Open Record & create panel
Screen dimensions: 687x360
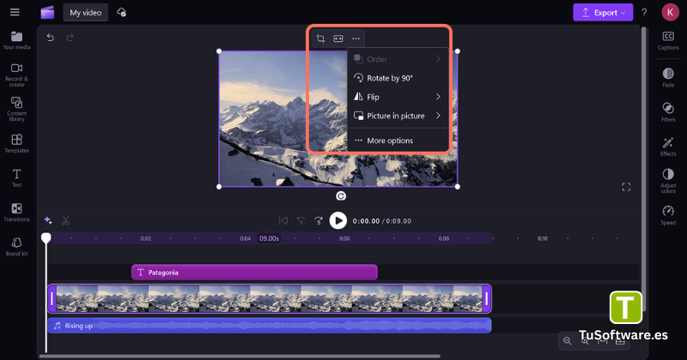tap(16, 75)
